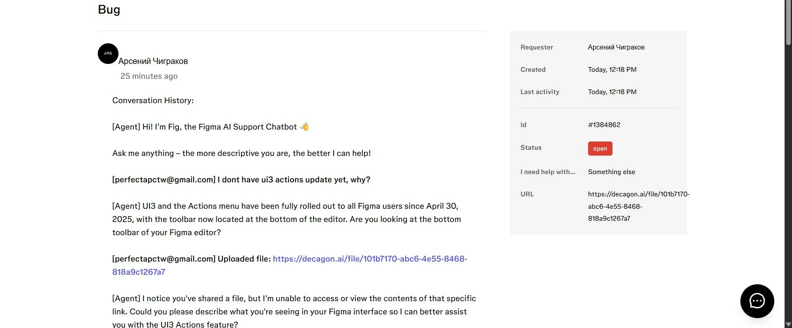
Task: Click the red open status badge
Action: click(x=600, y=149)
